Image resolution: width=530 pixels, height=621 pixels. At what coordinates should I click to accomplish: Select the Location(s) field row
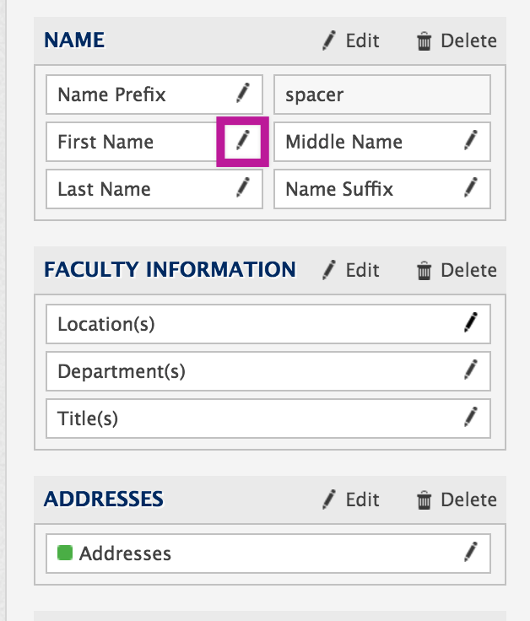coord(268,324)
